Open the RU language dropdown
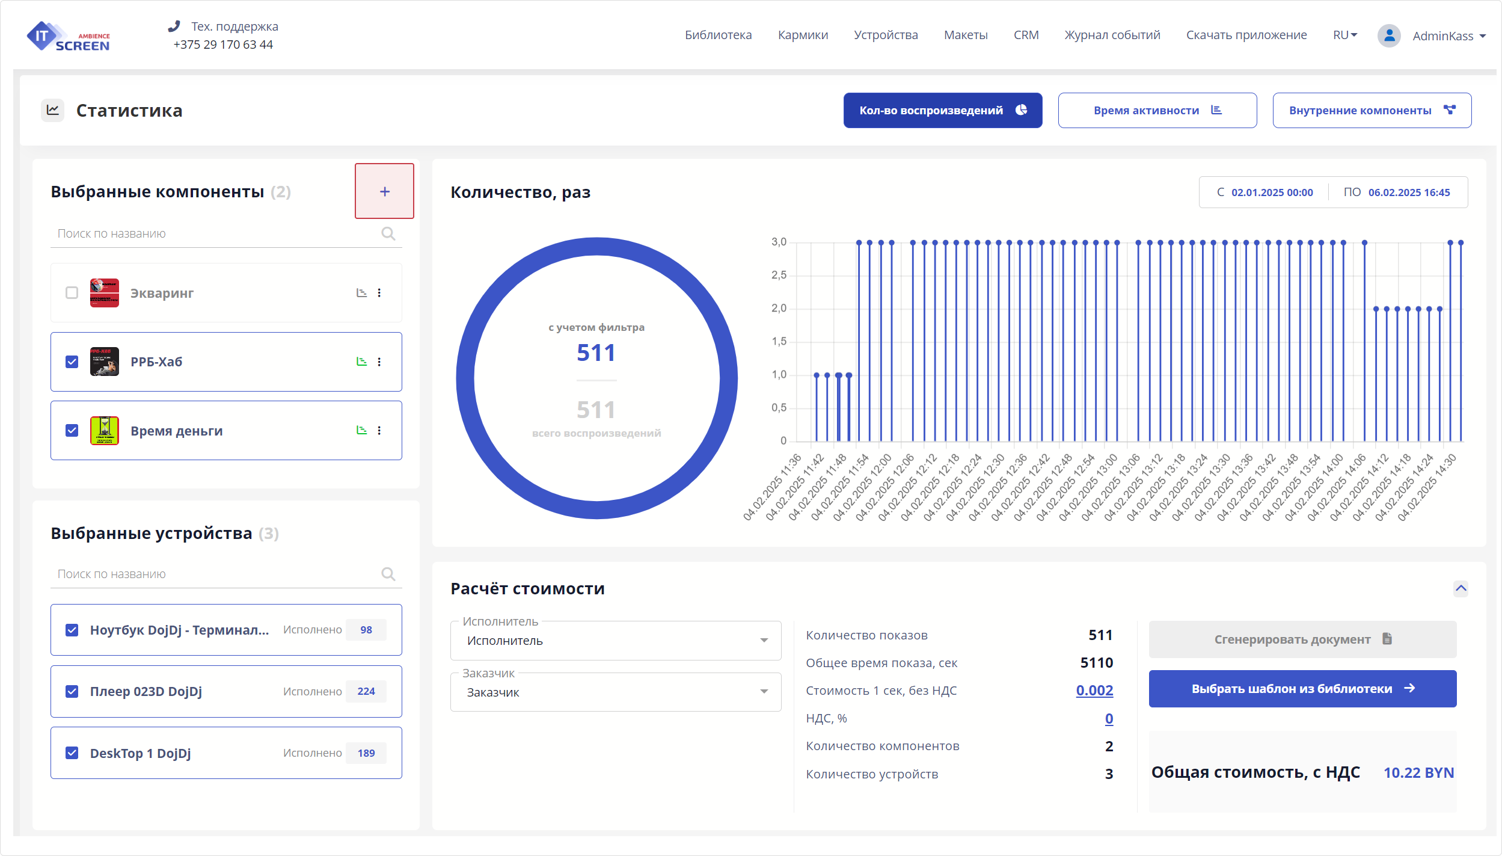This screenshot has height=856, width=1502. pyautogui.click(x=1345, y=35)
